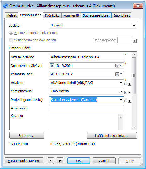Open calendar picker for Dokumentin päiväys
Image resolution: width=146 pixels, height=169 pixels.
[x=119, y=66]
